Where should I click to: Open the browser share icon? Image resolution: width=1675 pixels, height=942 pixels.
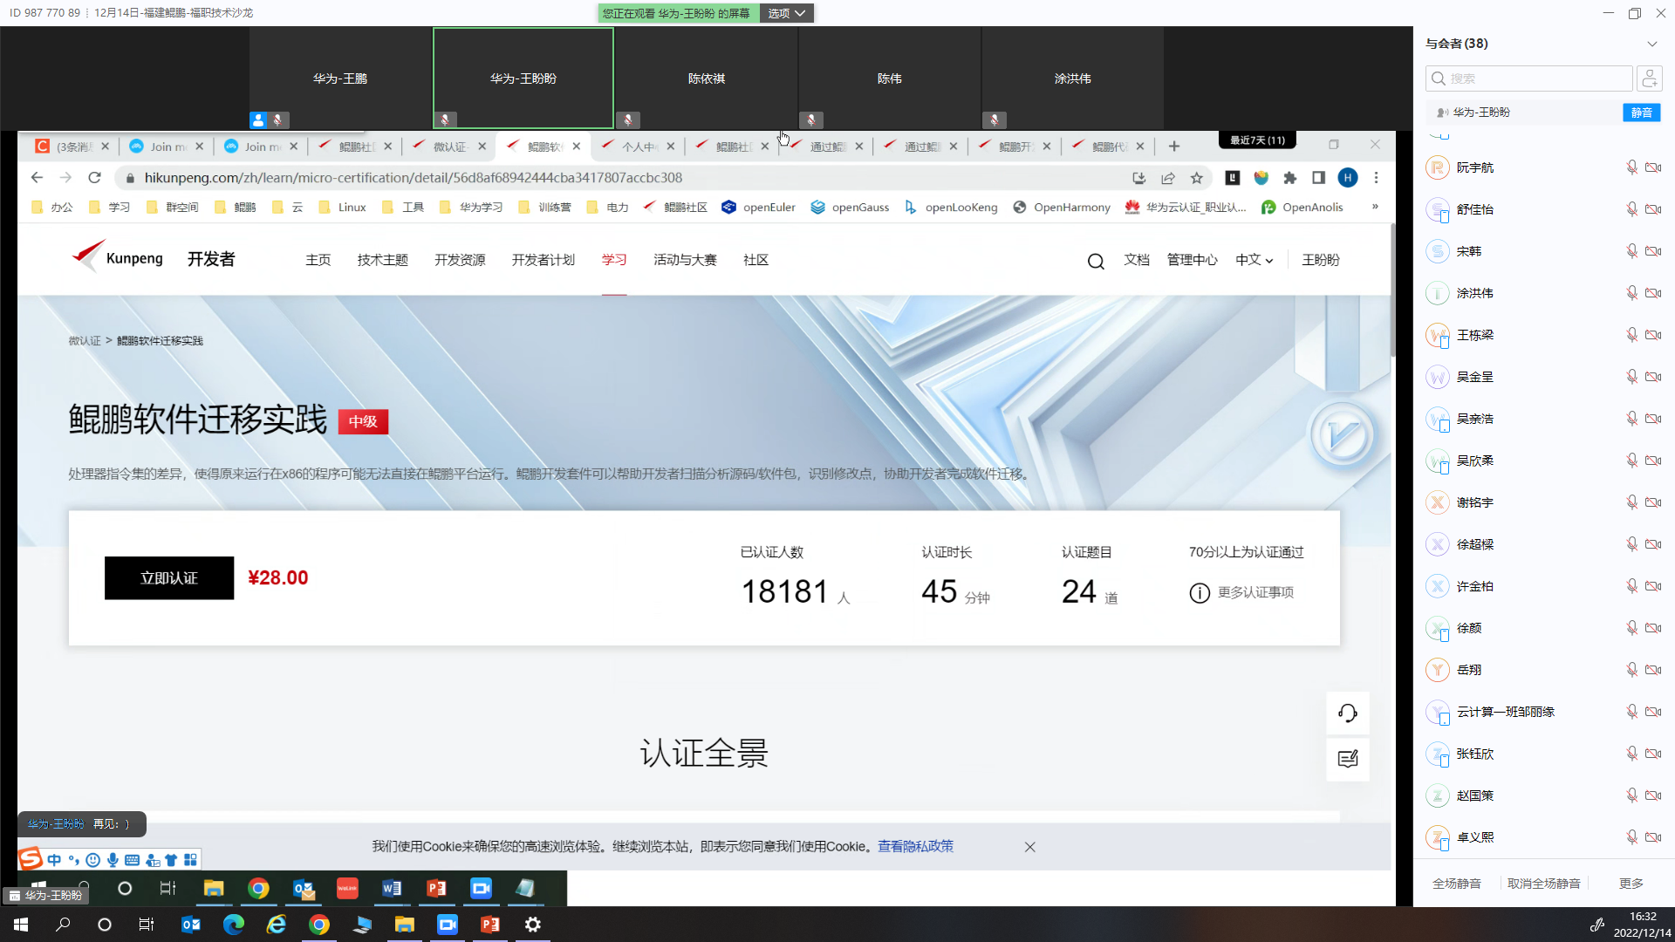(x=1168, y=178)
